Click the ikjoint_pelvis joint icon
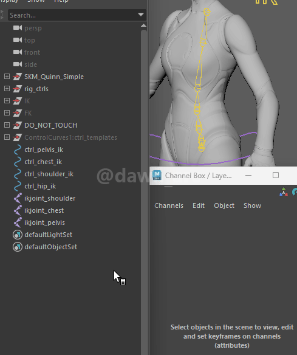 [18, 222]
